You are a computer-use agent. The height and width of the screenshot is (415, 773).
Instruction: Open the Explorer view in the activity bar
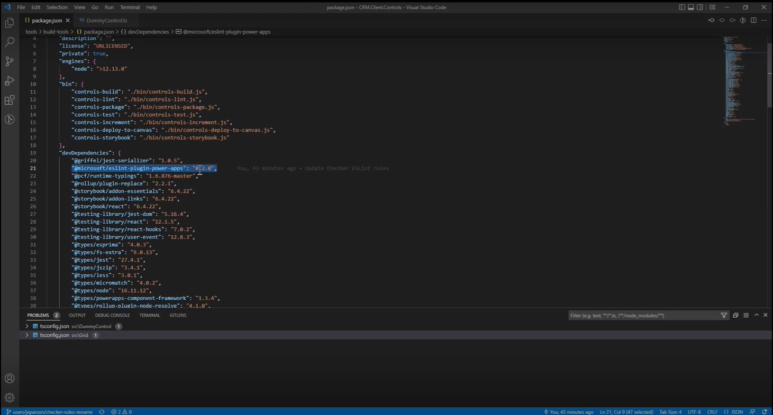pyautogui.click(x=9, y=23)
